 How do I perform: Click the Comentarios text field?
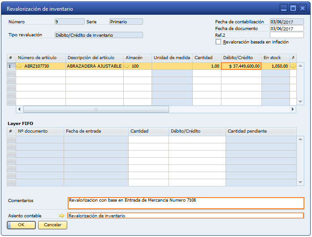point(186,203)
